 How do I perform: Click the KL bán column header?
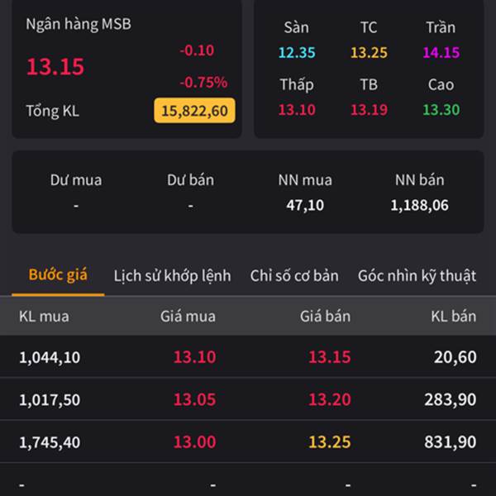tap(453, 316)
